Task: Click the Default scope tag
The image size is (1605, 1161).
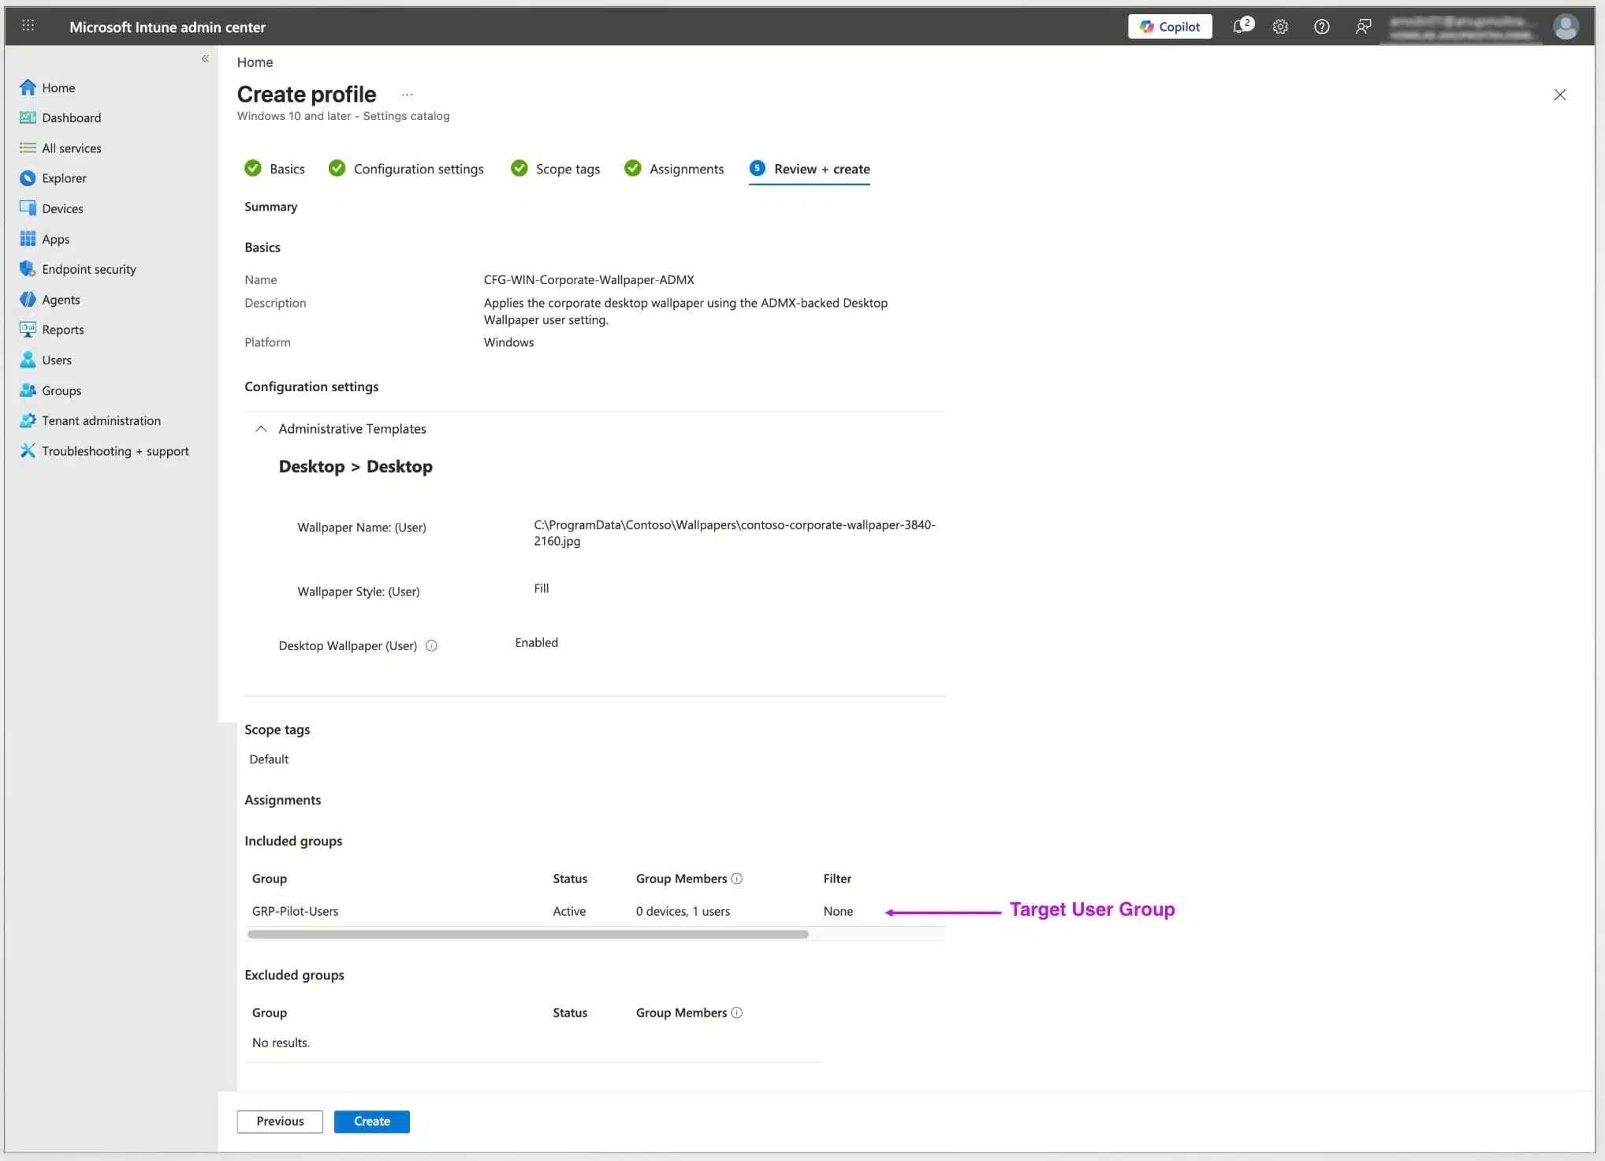Action: tap(269, 760)
